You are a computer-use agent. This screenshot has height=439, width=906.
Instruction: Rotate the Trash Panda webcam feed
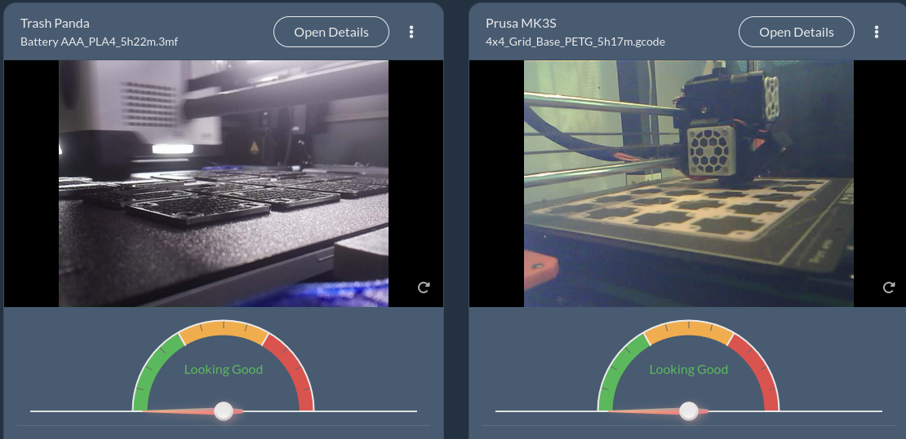point(424,288)
